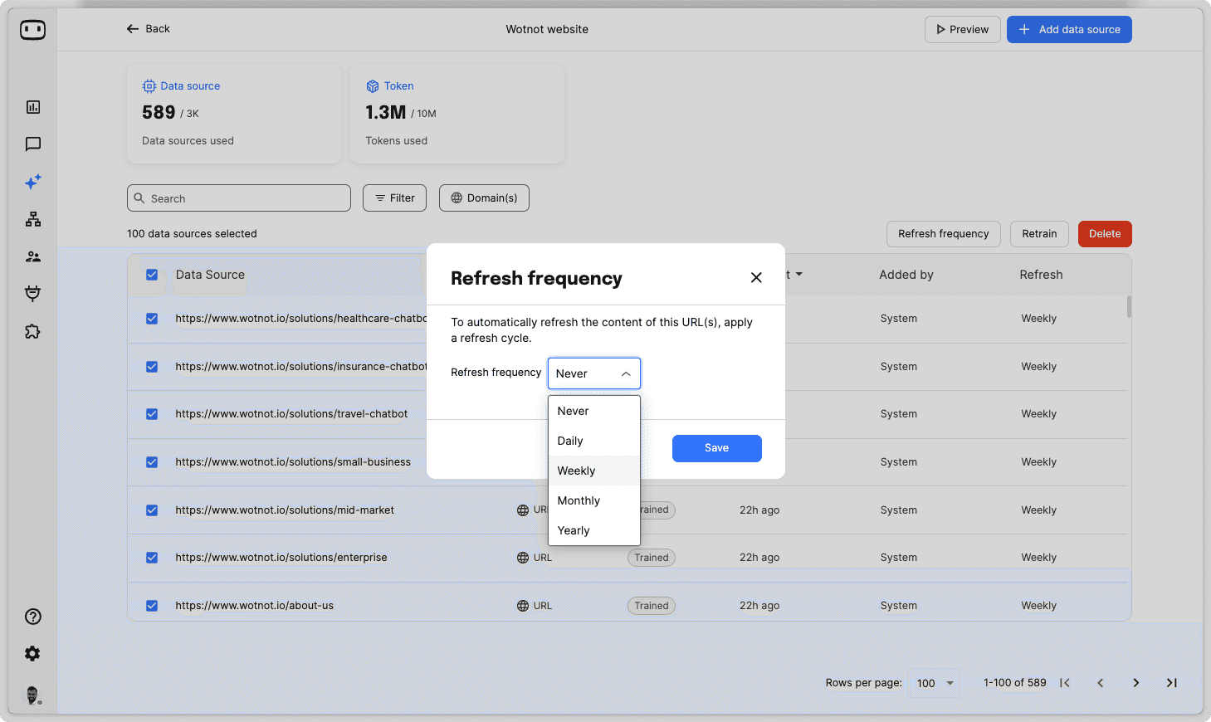1211x722 pixels.
Task: Go Back to previous page
Action: pos(148,29)
